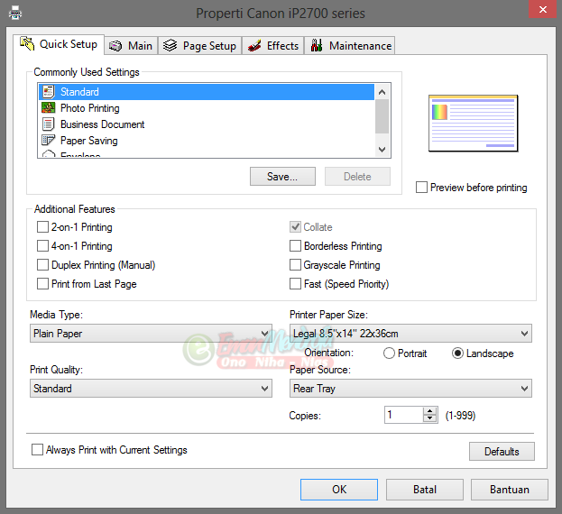The height and width of the screenshot is (514, 562).
Task: Cancel with the Batal button
Action: (425, 490)
